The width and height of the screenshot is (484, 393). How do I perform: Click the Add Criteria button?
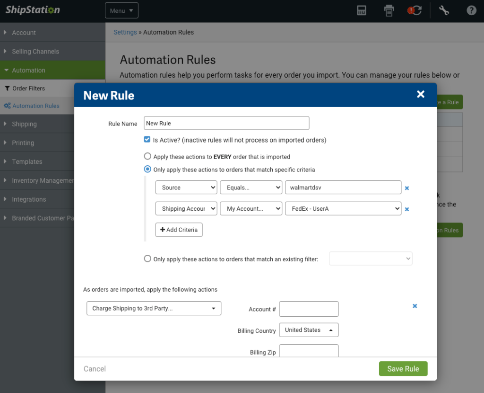click(x=179, y=230)
